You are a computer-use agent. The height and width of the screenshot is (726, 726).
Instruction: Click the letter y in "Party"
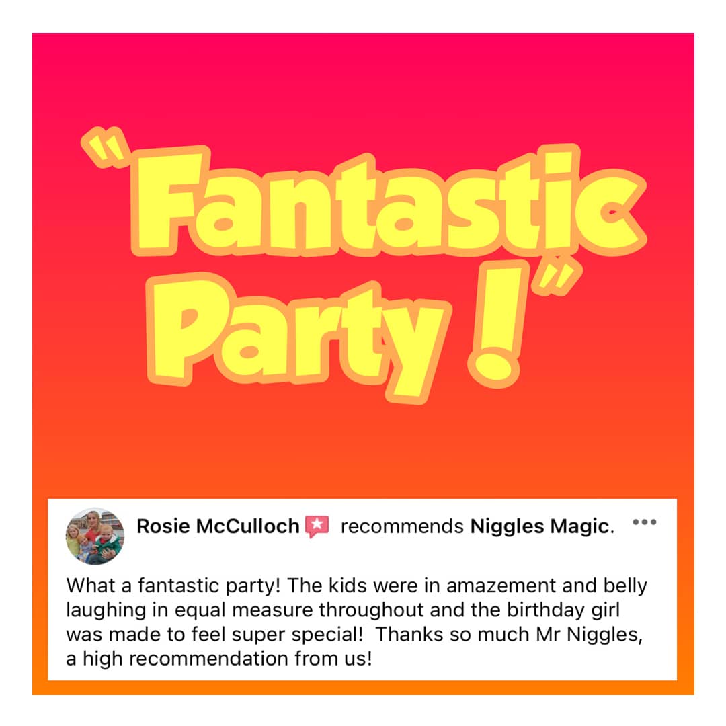(x=415, y=350)
